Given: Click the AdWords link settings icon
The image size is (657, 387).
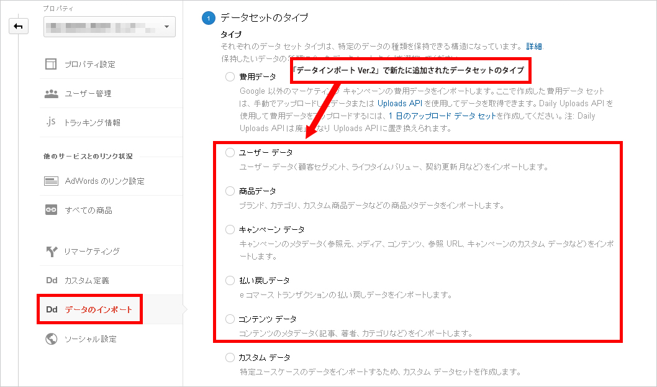Looking at the screenshot, I should pyautogui.click(x=52, y=181).
